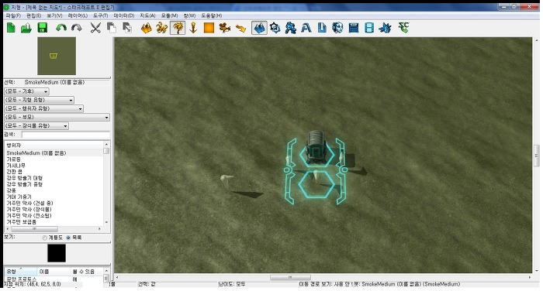
Task: Click the 이름 column header
Action: [x=53, y=272]
